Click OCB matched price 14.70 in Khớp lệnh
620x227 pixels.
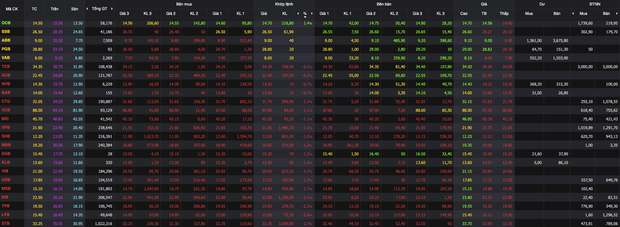pos(267,23)
